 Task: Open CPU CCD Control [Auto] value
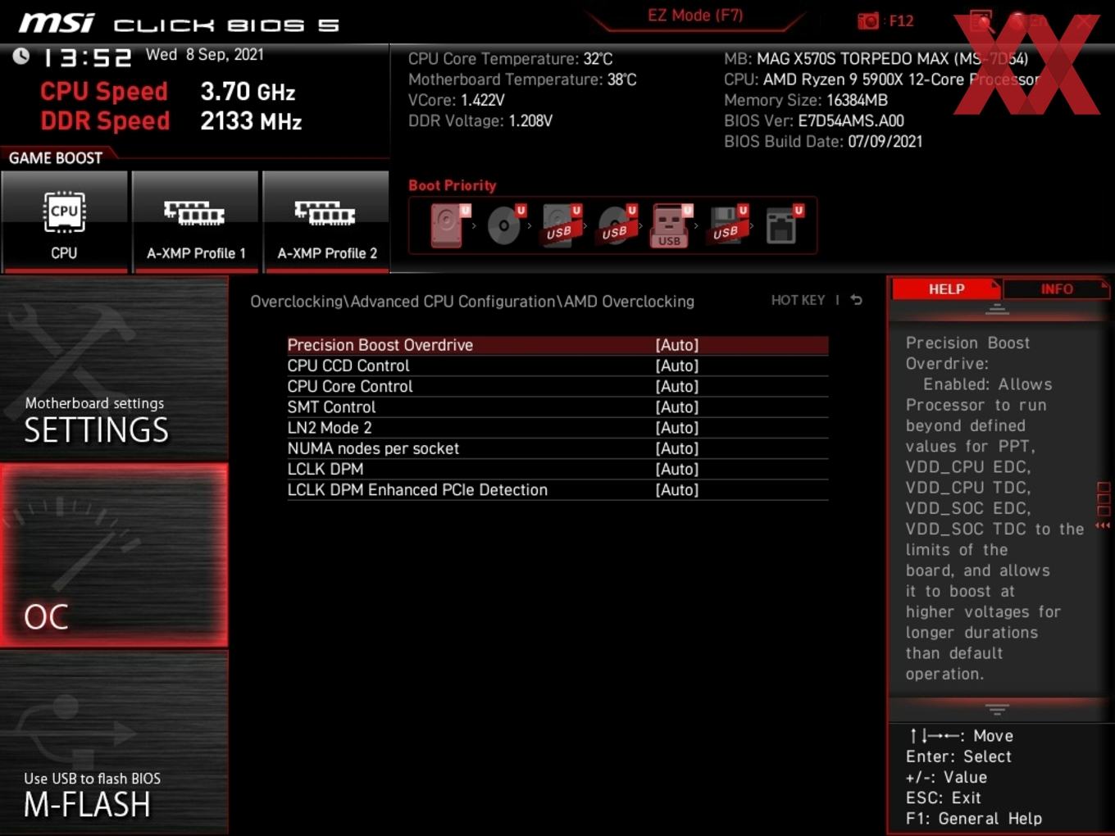click(x=677, y=366)
